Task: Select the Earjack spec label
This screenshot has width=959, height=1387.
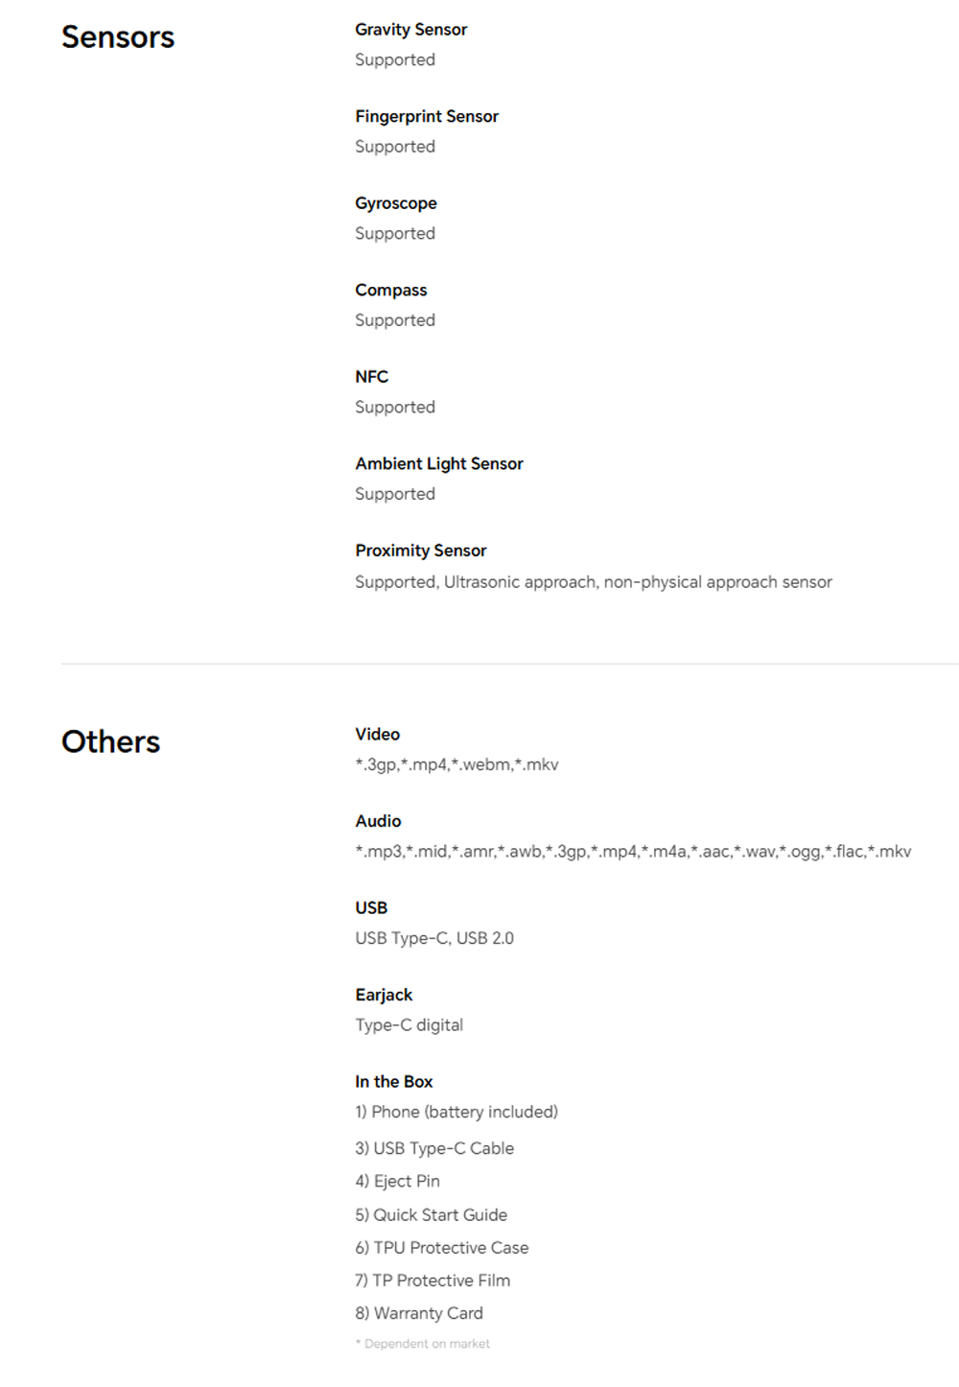Action: tap(384, 995)
